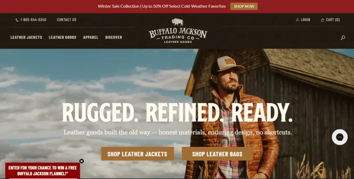
Task: Click Shop Leather Bags button
Action: click(217, 154)
